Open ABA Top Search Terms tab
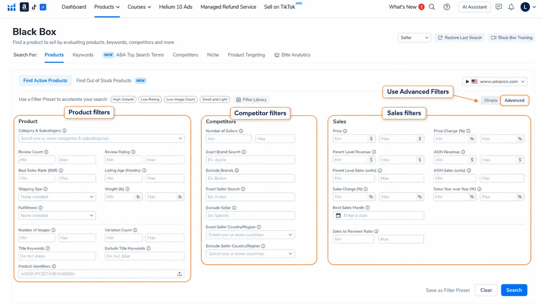The height and width of the screenshot is (305, 542). coord(140,55)
